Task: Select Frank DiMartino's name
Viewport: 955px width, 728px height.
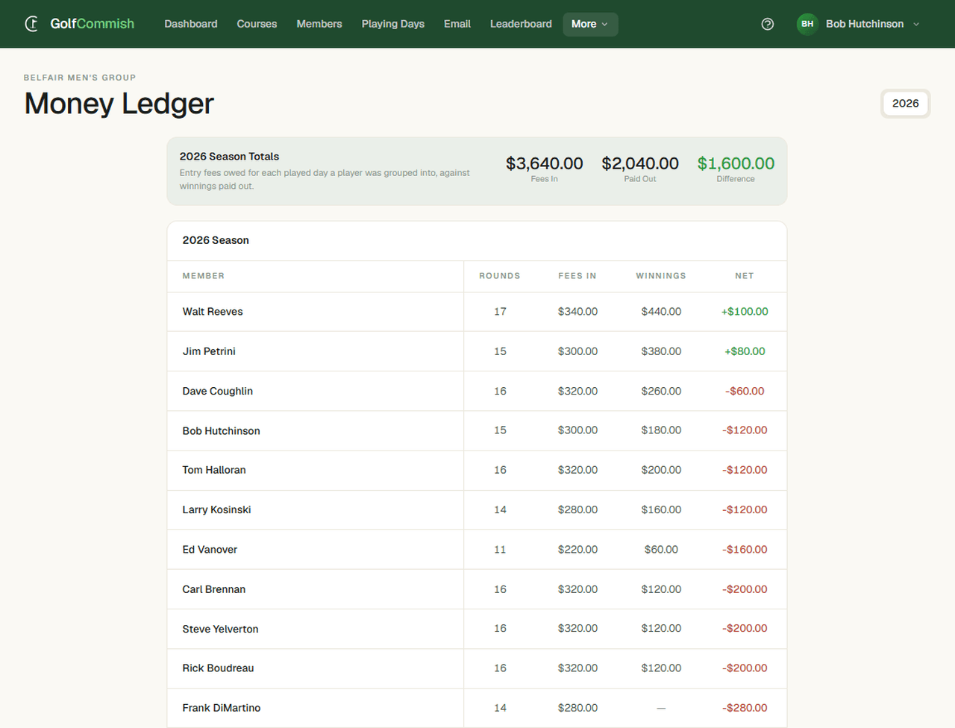Action: tap(222, 708)
